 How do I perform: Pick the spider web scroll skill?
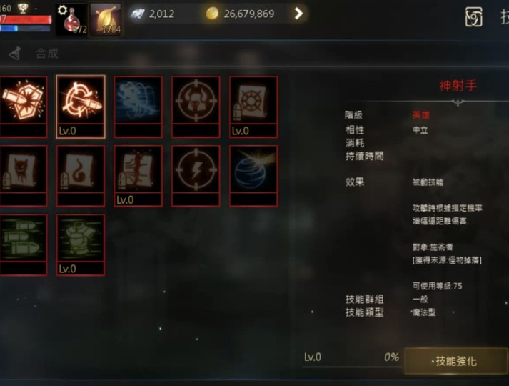tap(253, 107)
